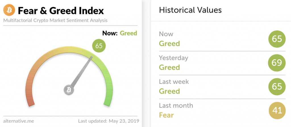The image size is (291, 127).
Task: Click the Fear & Greed Index title
Action: [x=61, y=11]
